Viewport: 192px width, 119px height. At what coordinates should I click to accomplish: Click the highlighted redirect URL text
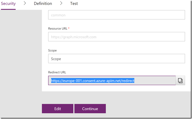(93, 81)
